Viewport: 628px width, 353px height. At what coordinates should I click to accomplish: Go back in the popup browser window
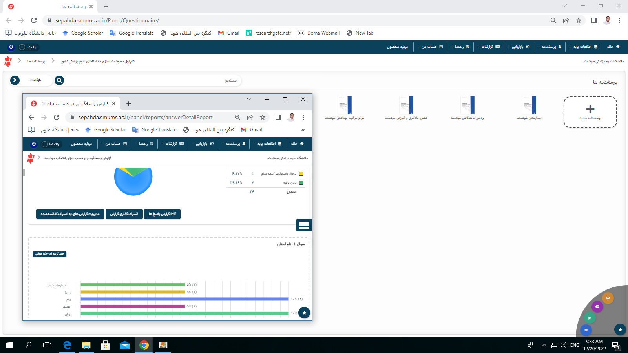tap(31, 117)
